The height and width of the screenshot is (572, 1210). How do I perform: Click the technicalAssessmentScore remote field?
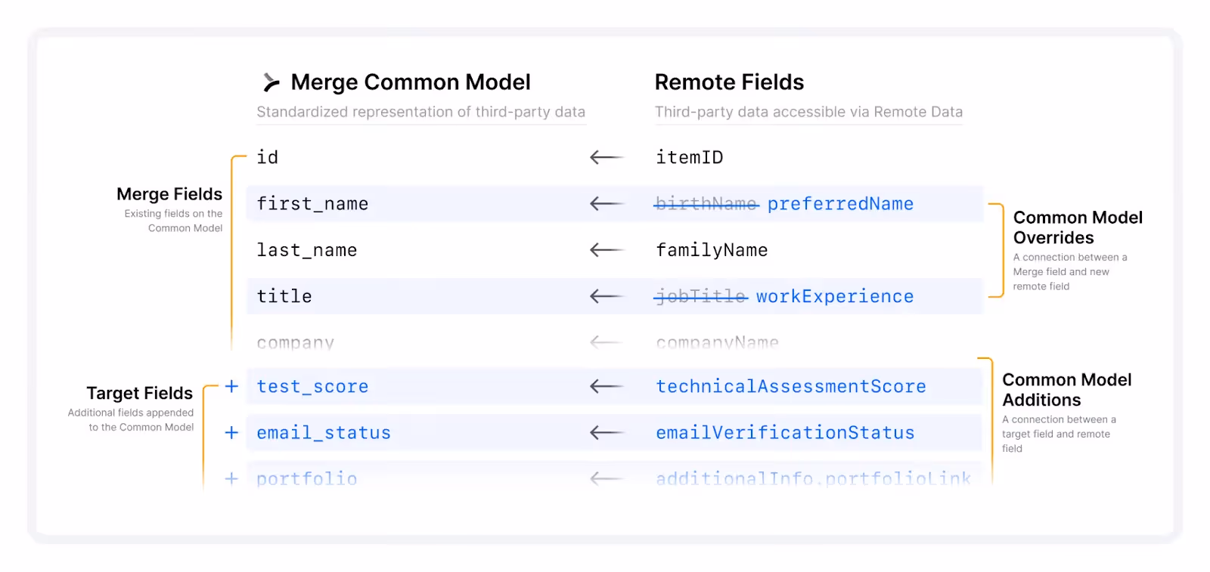(791, 387)
